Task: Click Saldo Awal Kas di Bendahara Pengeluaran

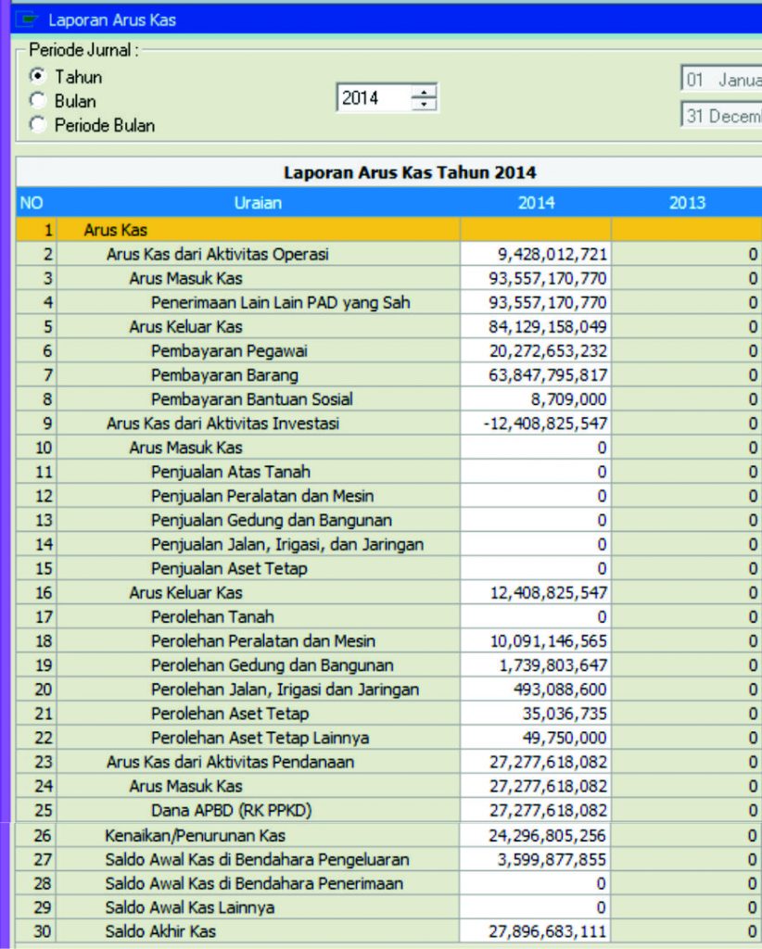Action: (x=257, y=860)
